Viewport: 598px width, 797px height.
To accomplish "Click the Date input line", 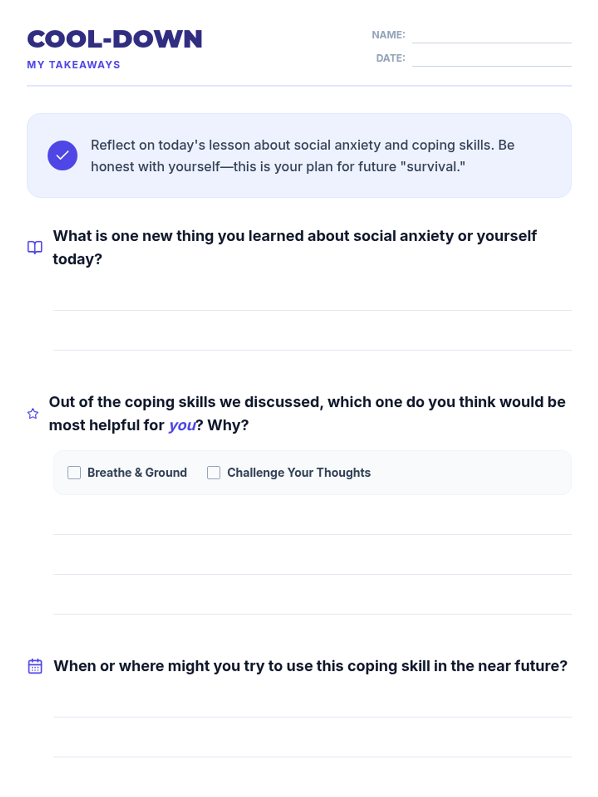I will 491,59.
